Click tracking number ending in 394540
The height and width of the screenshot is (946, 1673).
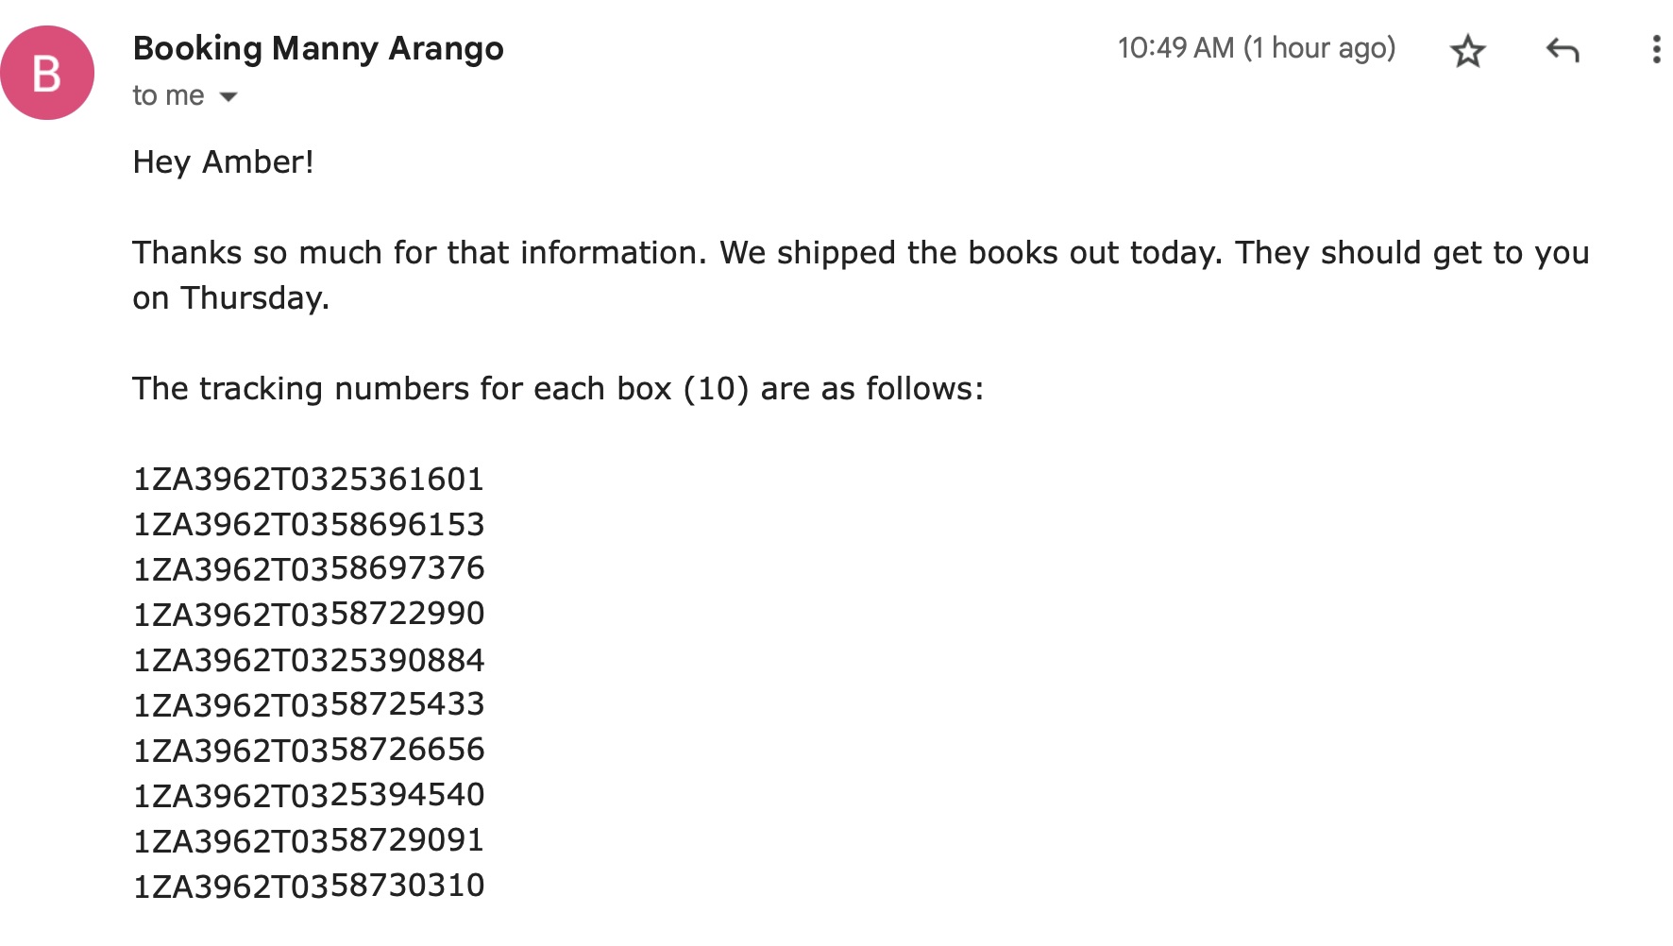pyautogui.click(x=308, y=795)
